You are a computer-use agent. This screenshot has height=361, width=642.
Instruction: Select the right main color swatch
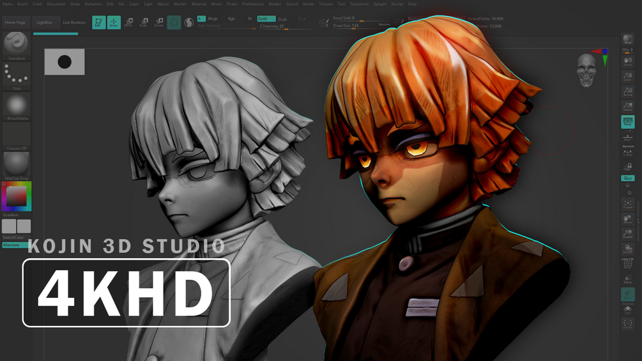24,226
